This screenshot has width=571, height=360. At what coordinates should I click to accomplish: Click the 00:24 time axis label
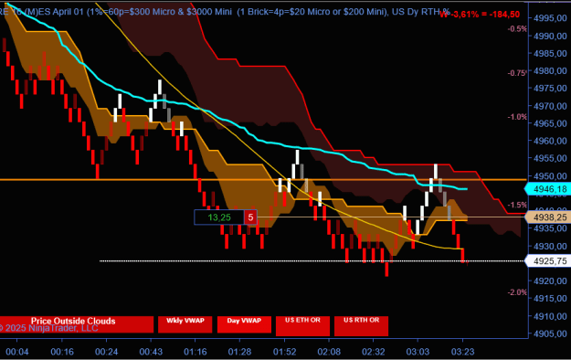click(106, 352)
